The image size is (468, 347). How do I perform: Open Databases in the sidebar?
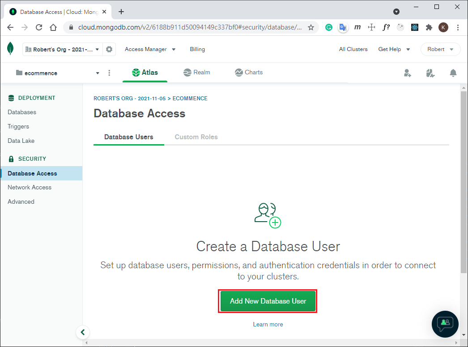coord(22,112)
